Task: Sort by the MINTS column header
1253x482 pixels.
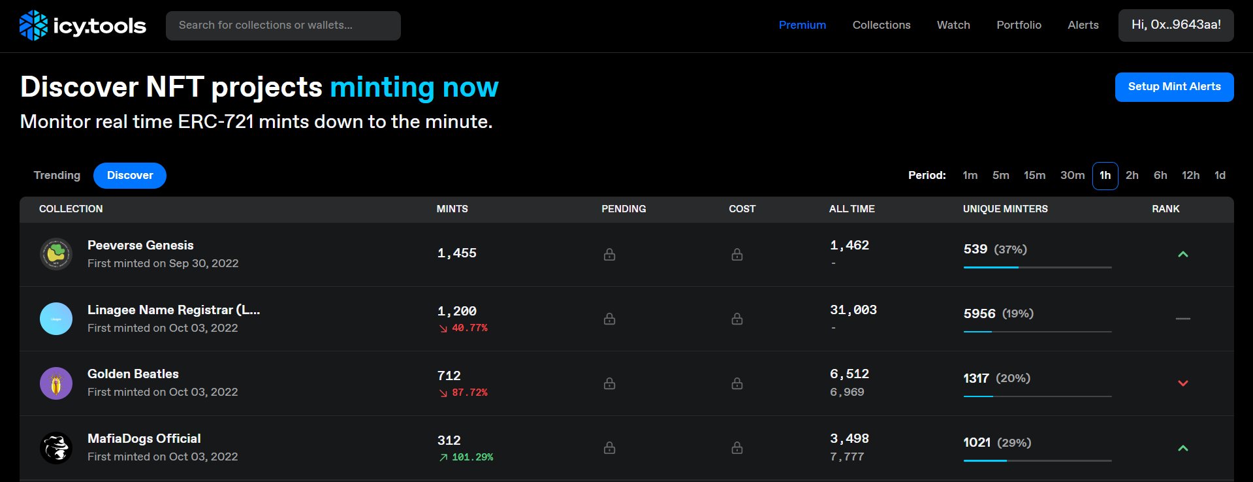Action: pyautogui.click(x=452, y=209)
